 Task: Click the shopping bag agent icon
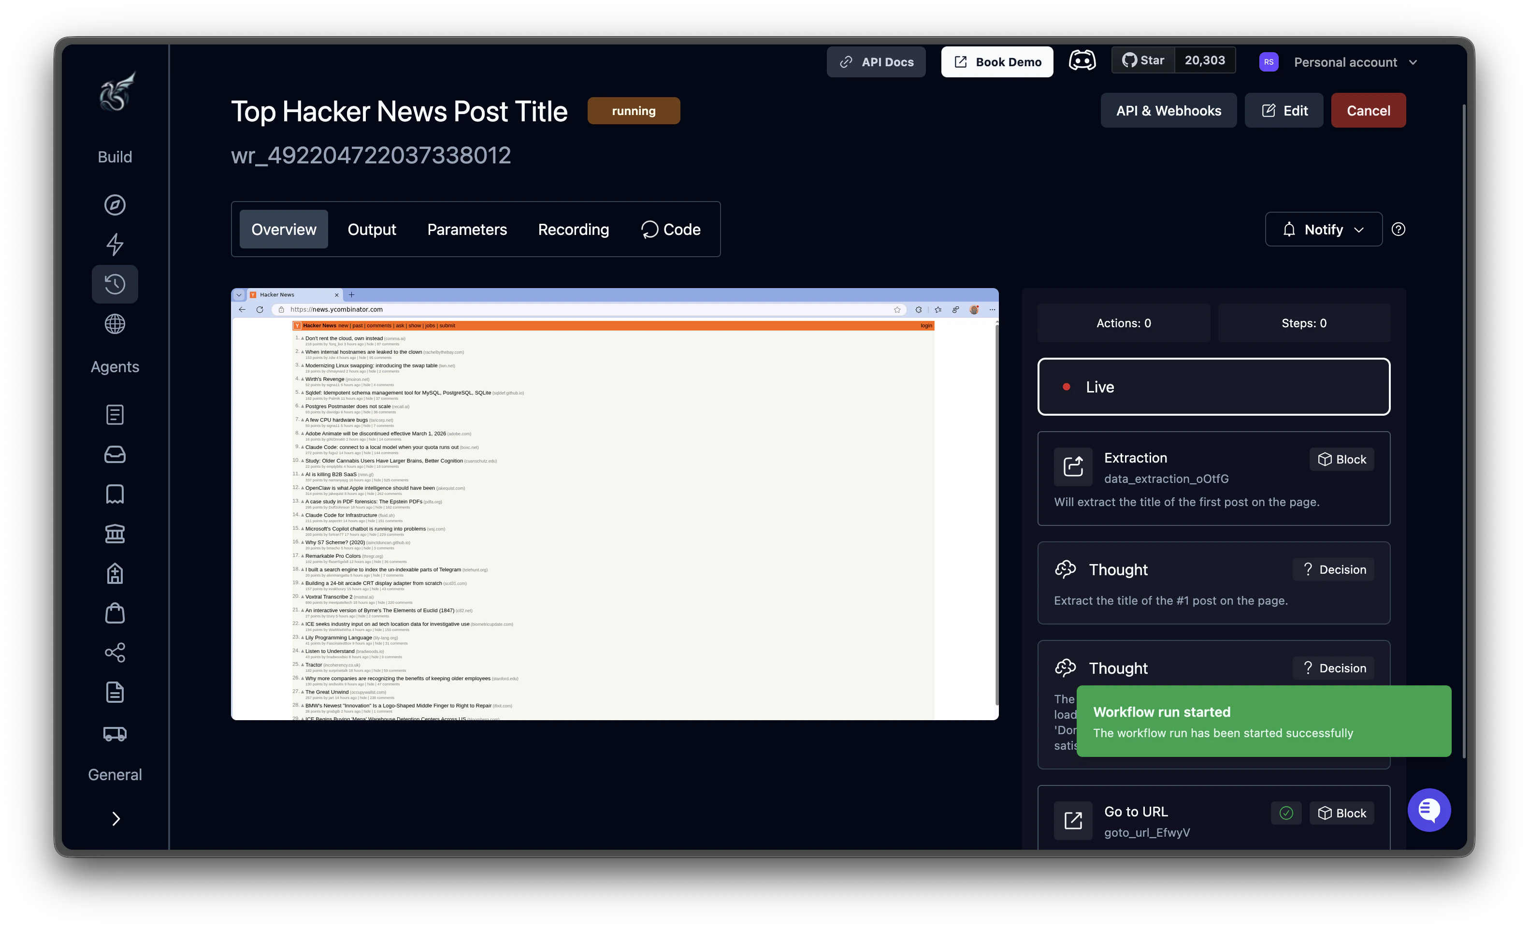115,612
